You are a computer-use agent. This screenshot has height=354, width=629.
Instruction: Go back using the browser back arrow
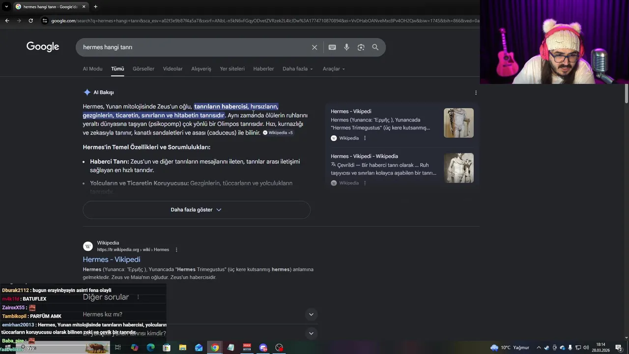click(x=7, y=21)
